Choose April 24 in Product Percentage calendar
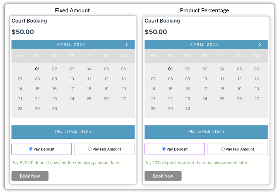Viewport: 279px width, 194px height. click(205, 99)
